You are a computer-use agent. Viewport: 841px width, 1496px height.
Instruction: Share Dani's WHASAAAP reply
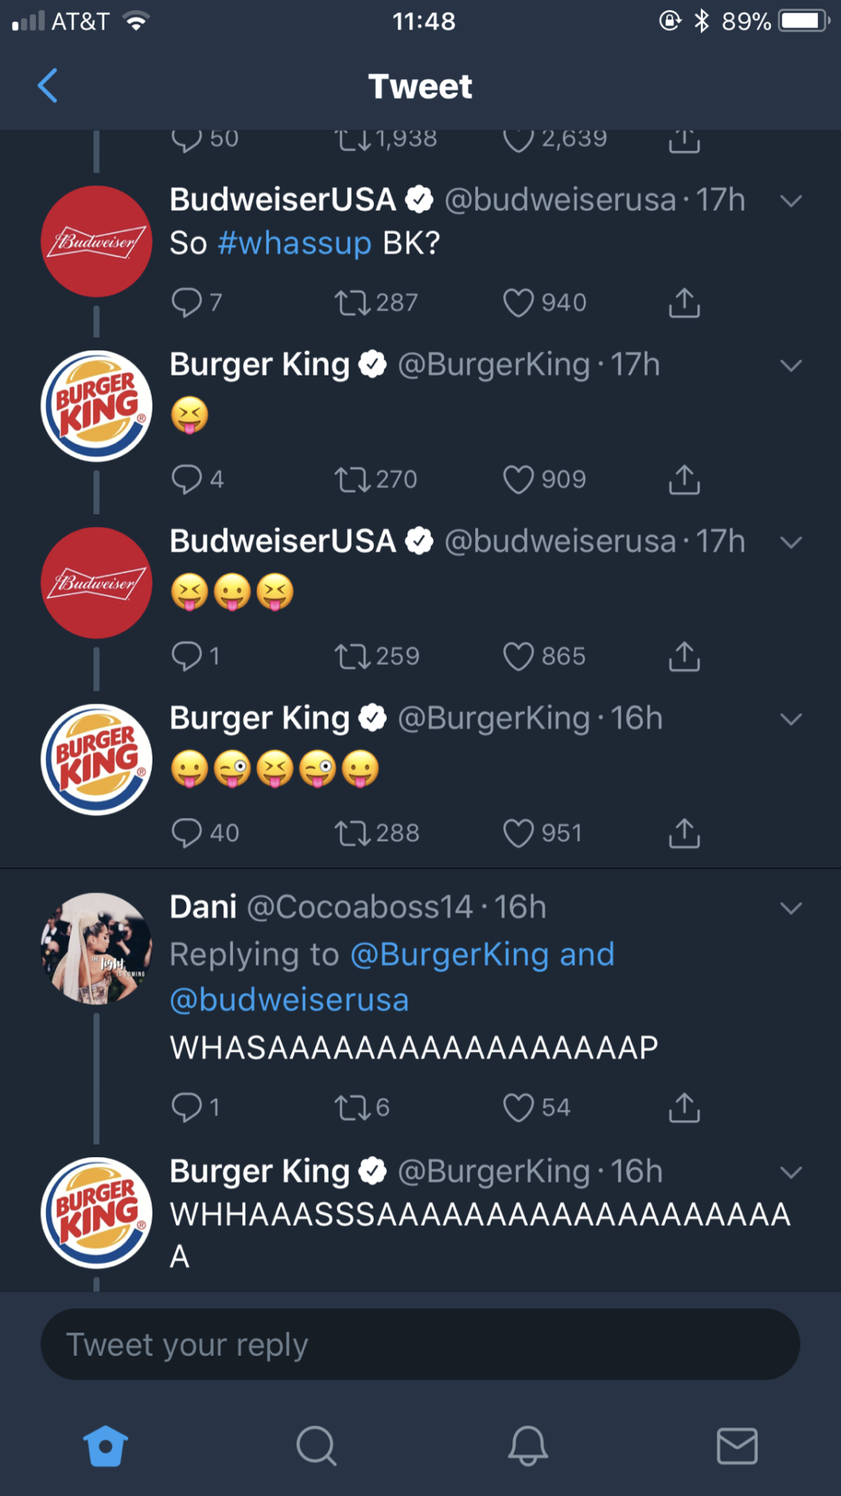pos(684,1107)
